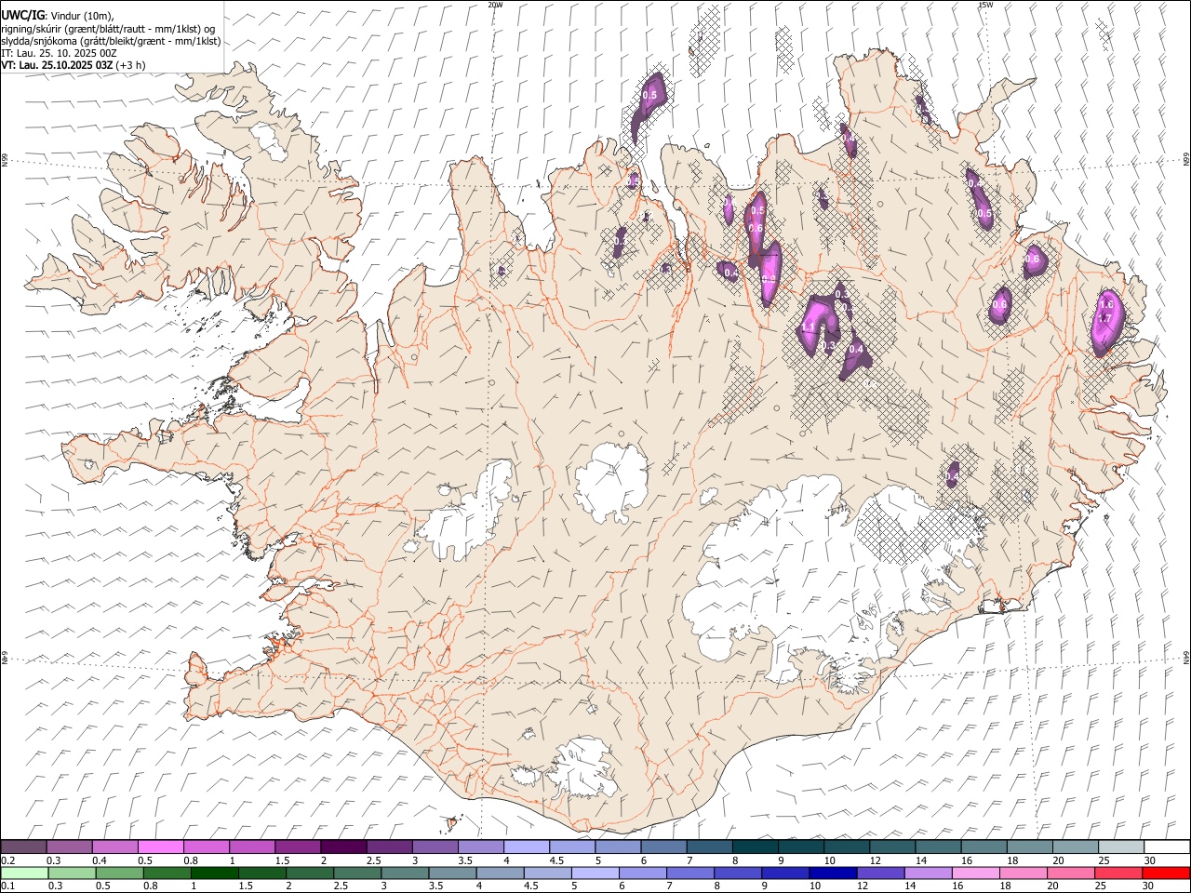Pick the mauve 0.2 swatch in the upper scale
Screen dimensions: 1191x893
(23, 847)
